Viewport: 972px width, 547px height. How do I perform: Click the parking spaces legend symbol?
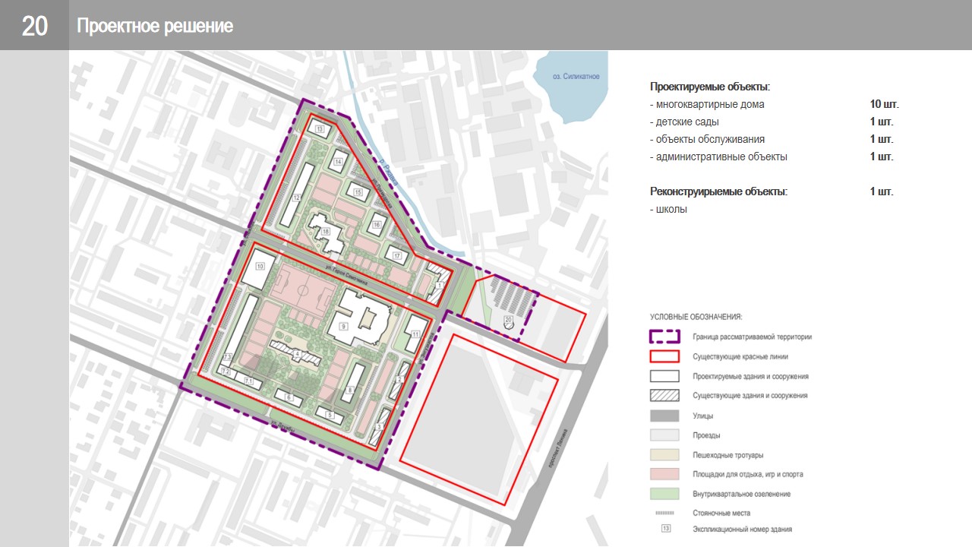pyautogui.click(x=664, y=514)
